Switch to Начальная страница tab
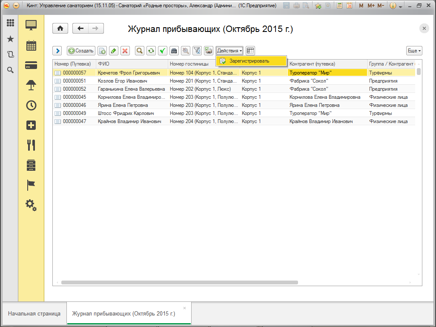Image resolution: width=436 pixels, height=327 pixels. (x=34, y=313)
